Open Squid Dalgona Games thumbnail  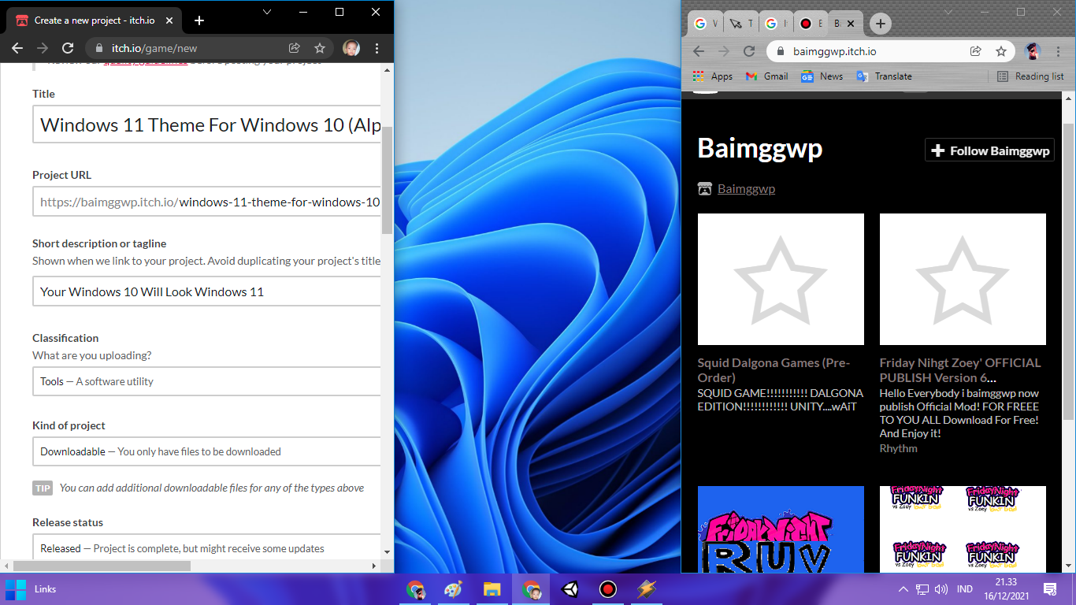(781, 279)
